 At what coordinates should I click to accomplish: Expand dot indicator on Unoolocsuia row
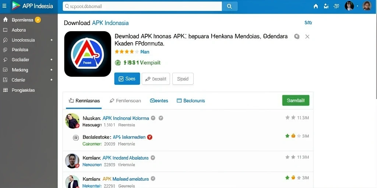click(x=52, y=40)
